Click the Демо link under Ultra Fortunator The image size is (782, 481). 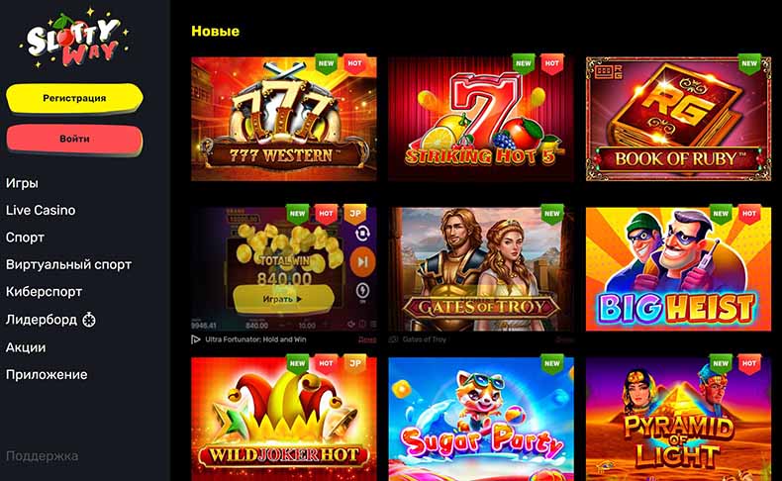point(367,339)
